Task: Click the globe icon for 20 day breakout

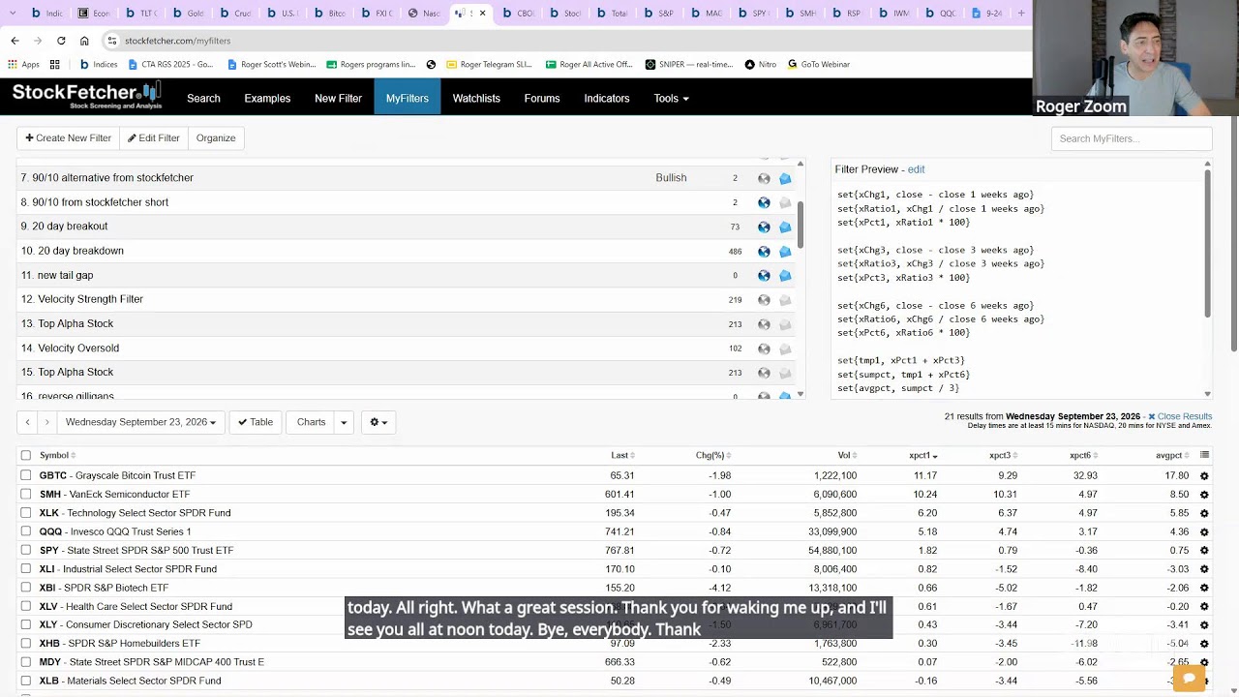Action: click(764, 227)
